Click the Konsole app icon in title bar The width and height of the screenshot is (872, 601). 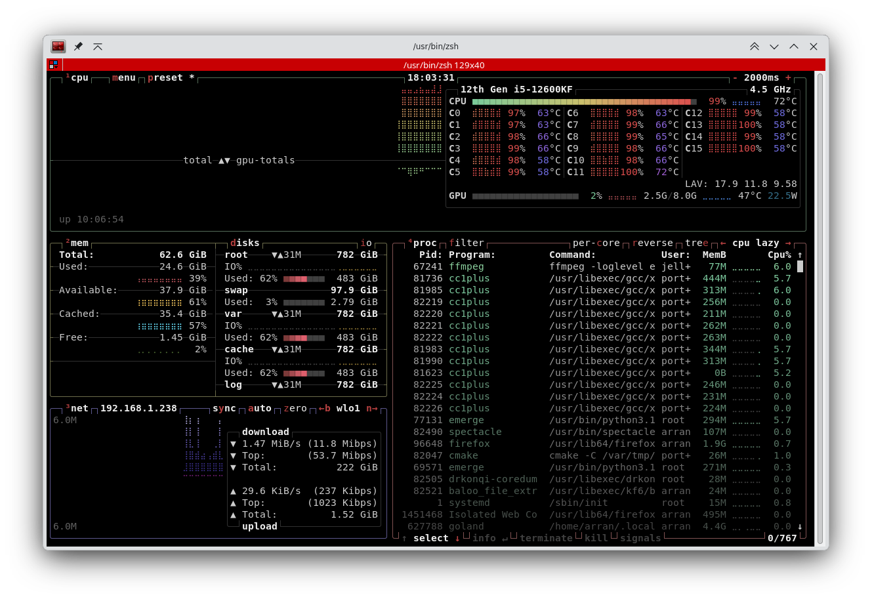pyautogui.click(x=58, y=47)
